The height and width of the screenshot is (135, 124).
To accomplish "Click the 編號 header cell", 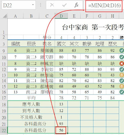I will (15, 44).
